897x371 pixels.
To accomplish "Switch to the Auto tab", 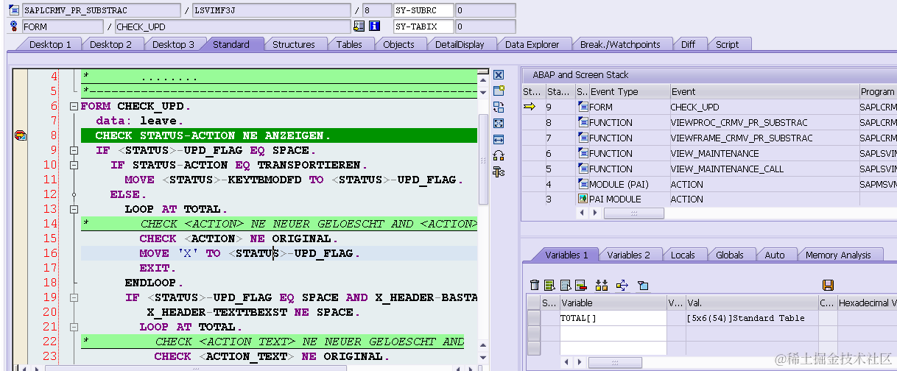I will (775, 255).
